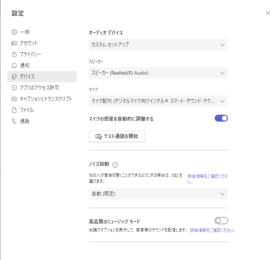Go to the アカウント settings section
The height and width of the screenshot is (260, 278).
pos(42,43)
